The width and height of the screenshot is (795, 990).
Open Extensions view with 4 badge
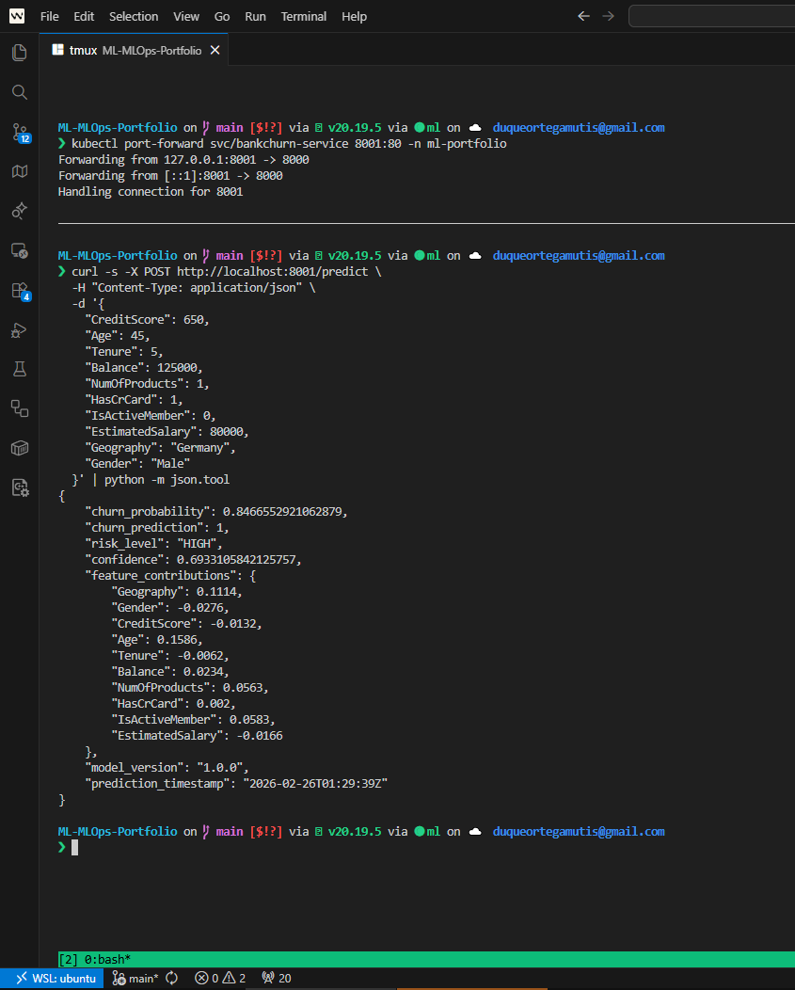click(x=19, y=290)
